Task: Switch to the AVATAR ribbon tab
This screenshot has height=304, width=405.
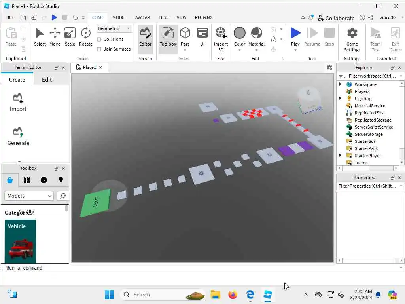Action: [142, 17]
